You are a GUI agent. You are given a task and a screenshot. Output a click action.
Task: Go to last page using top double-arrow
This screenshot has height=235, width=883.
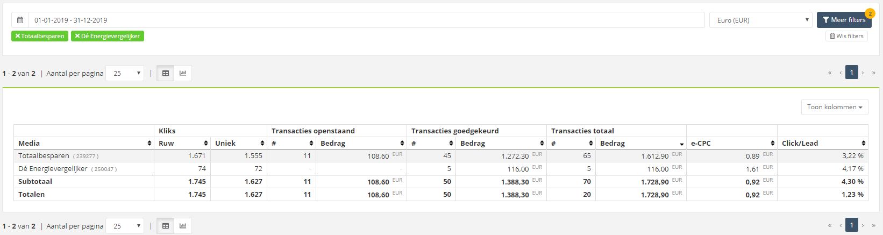point(874,73)
